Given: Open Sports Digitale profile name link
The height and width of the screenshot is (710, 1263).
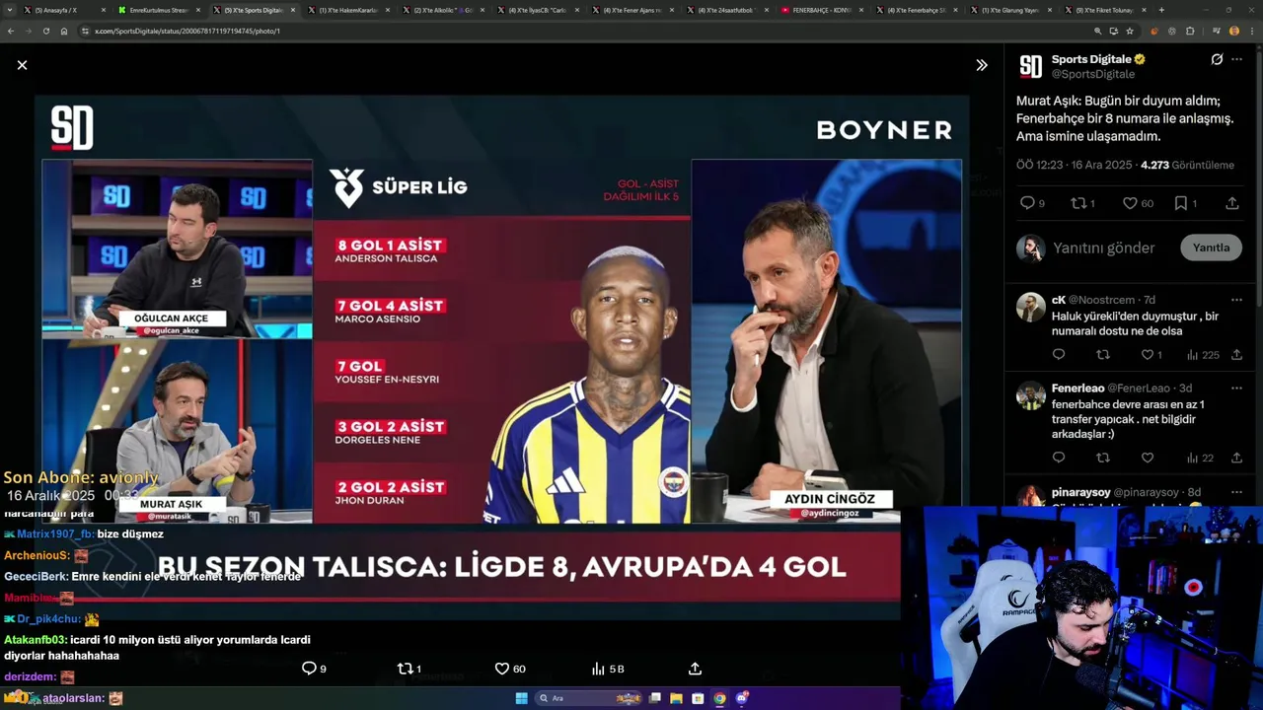Looking at the screenshot, I should (x=1090, y=59).
